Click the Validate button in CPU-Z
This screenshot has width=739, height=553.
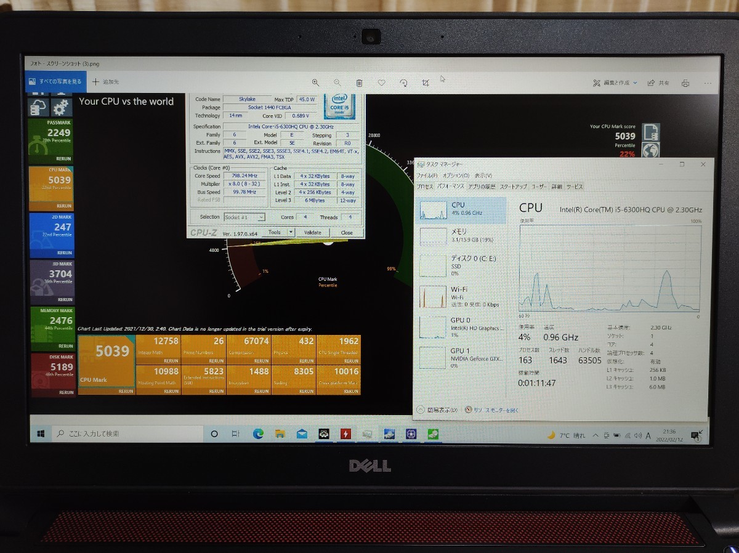pos(313,233)
